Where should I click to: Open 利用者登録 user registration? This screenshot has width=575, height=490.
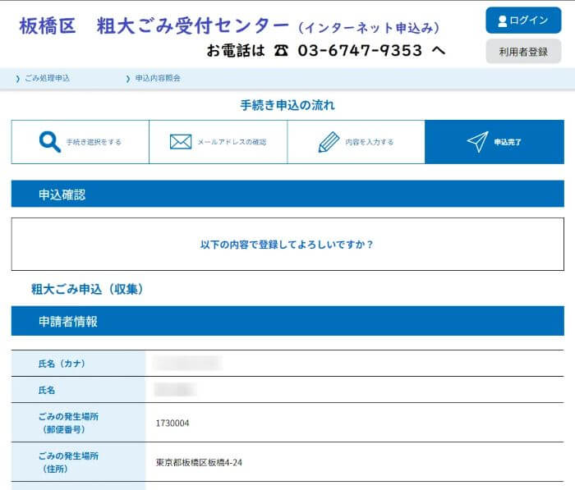coord(523,52)
